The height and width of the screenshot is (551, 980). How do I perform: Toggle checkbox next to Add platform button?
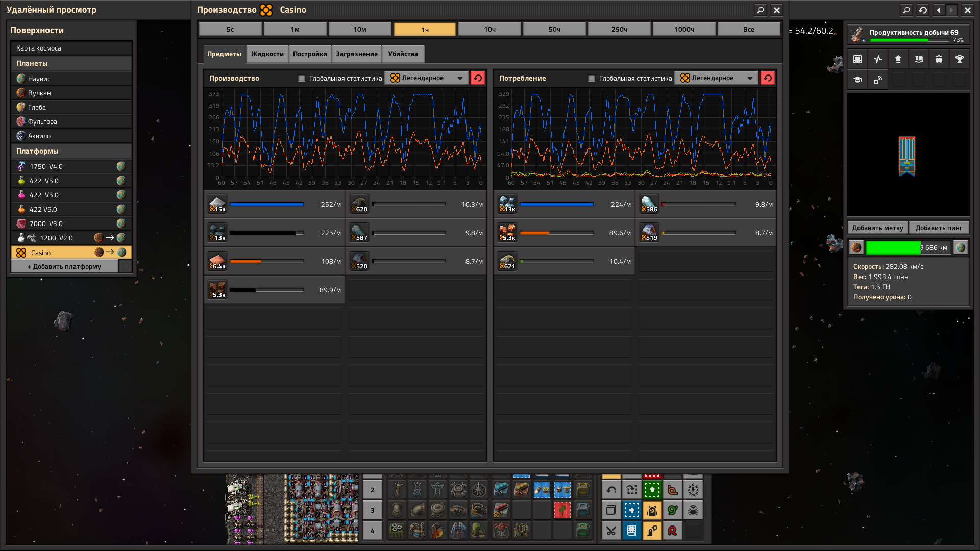[x=125, y=266]
